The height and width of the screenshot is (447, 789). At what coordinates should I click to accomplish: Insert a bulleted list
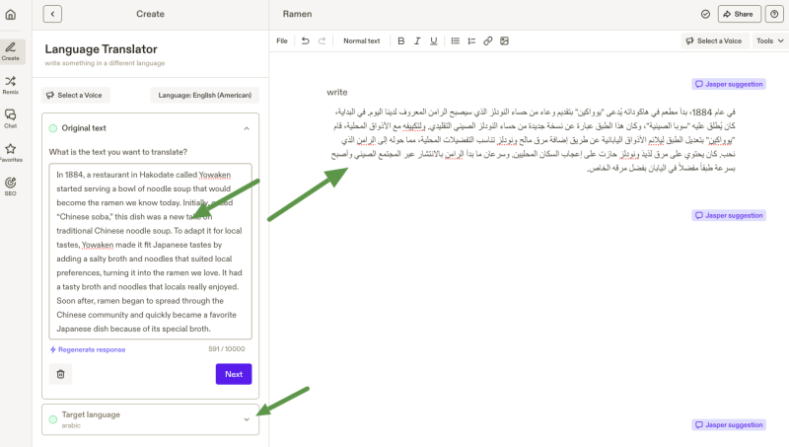(x=456, y=40)
